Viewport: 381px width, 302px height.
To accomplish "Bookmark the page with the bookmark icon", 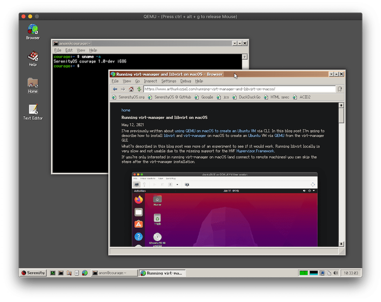I will [x=340, y=89].
